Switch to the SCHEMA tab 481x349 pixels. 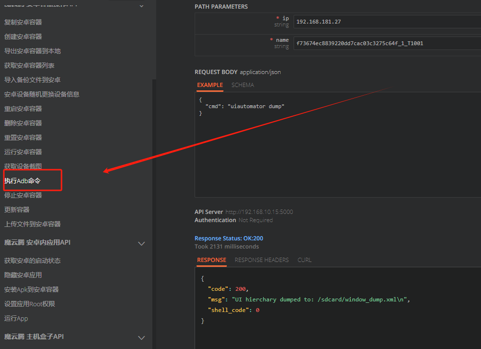[243, 85]
